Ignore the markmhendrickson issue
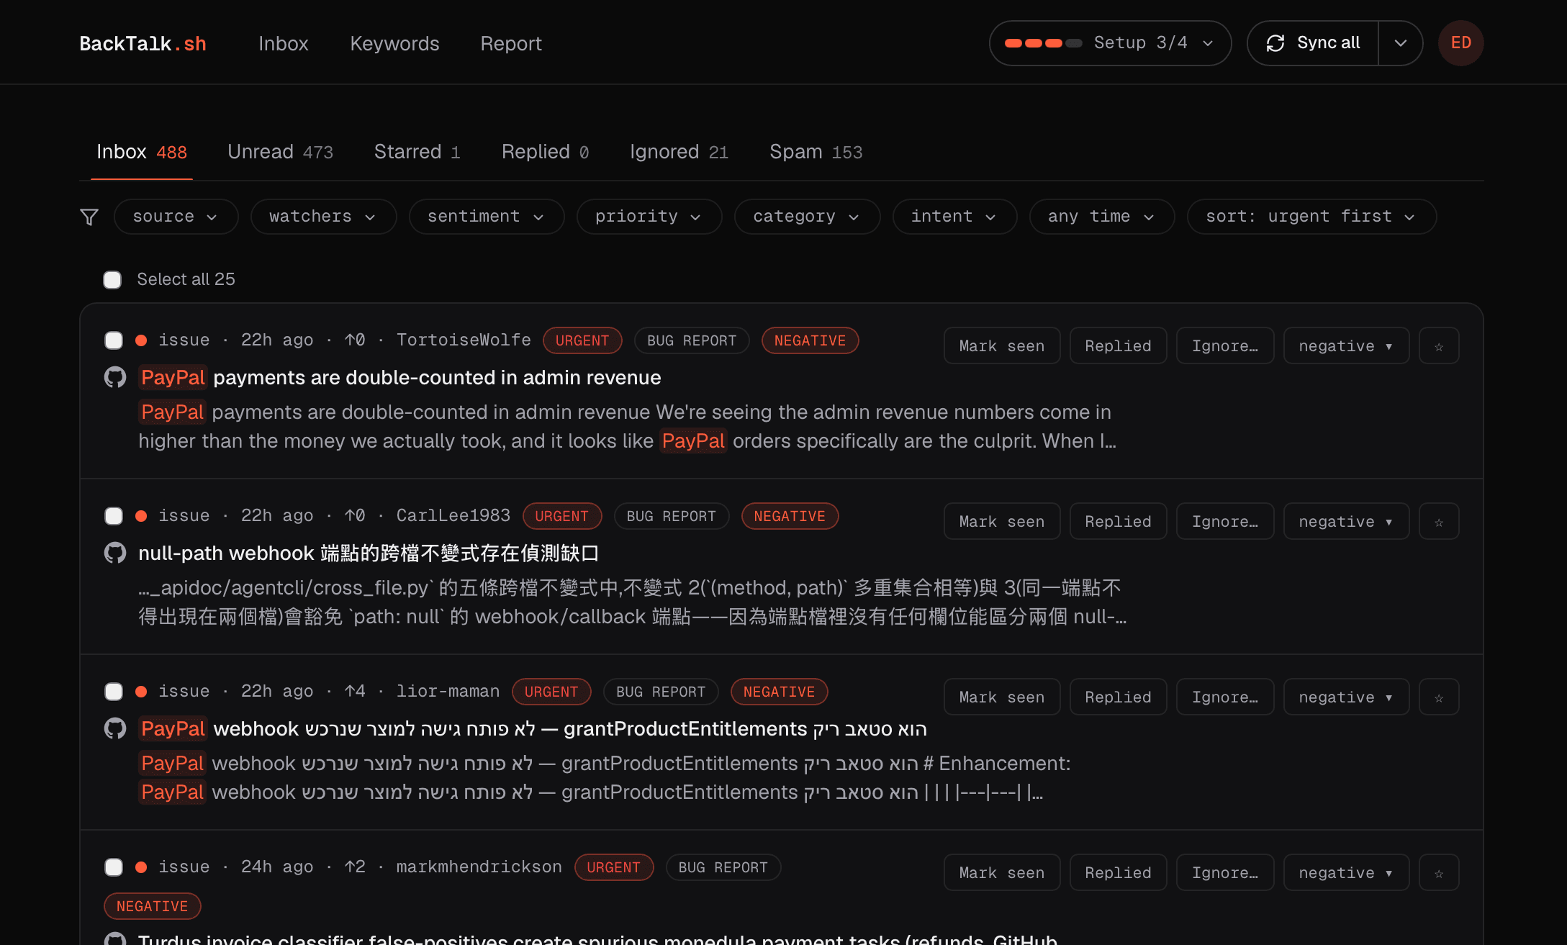This screenshot has height=945, width=1567. [1225, 873]
